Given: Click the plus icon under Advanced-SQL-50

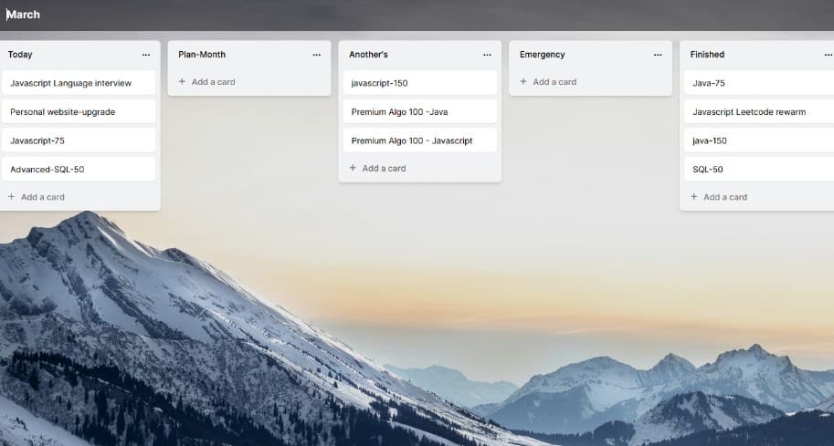Looking at the screenshot, I should click(12, 197).
